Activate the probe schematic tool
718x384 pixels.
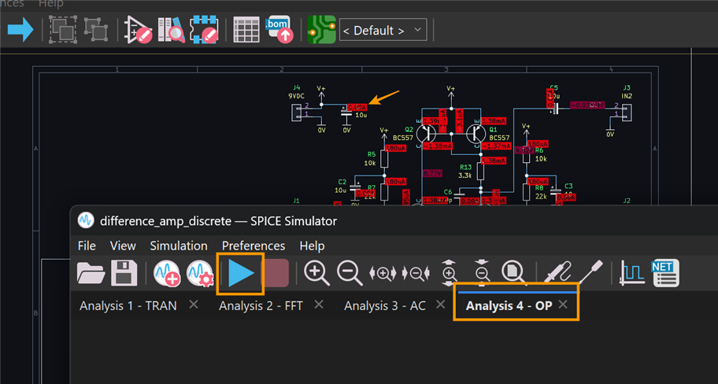pyautogui.click(x=557, y=273)
